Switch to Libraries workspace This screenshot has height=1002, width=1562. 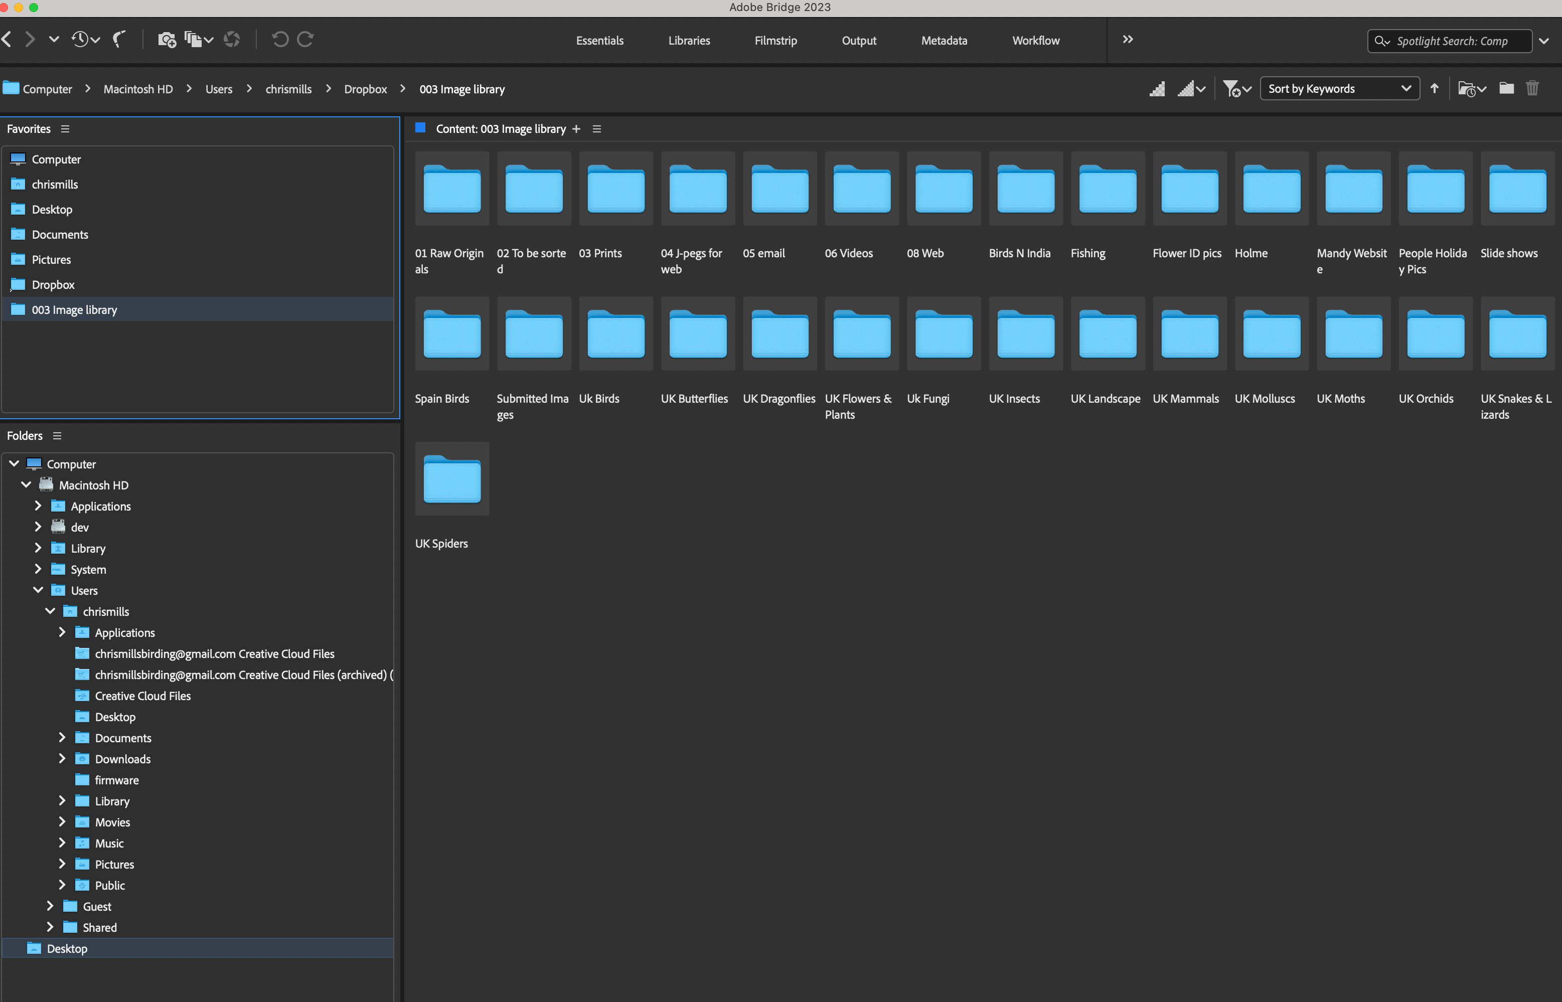pyautogui.click(x=689, y=40)
